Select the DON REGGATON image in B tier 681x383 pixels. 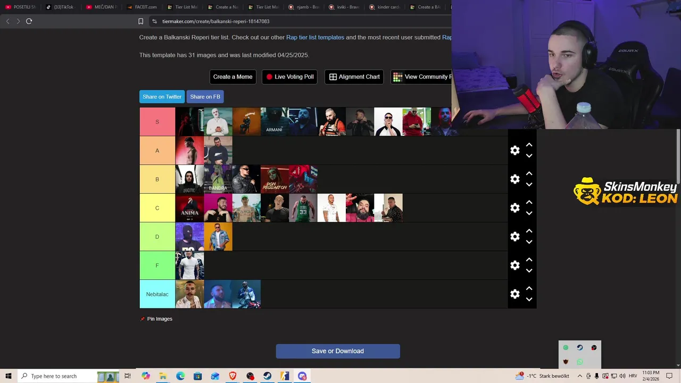(x=275, y=179)
